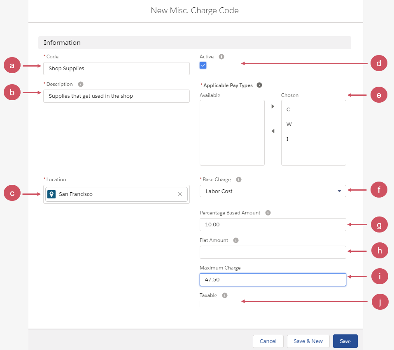
Task: Move selection to Available with left arrow
Action: [x=273, y=131]
